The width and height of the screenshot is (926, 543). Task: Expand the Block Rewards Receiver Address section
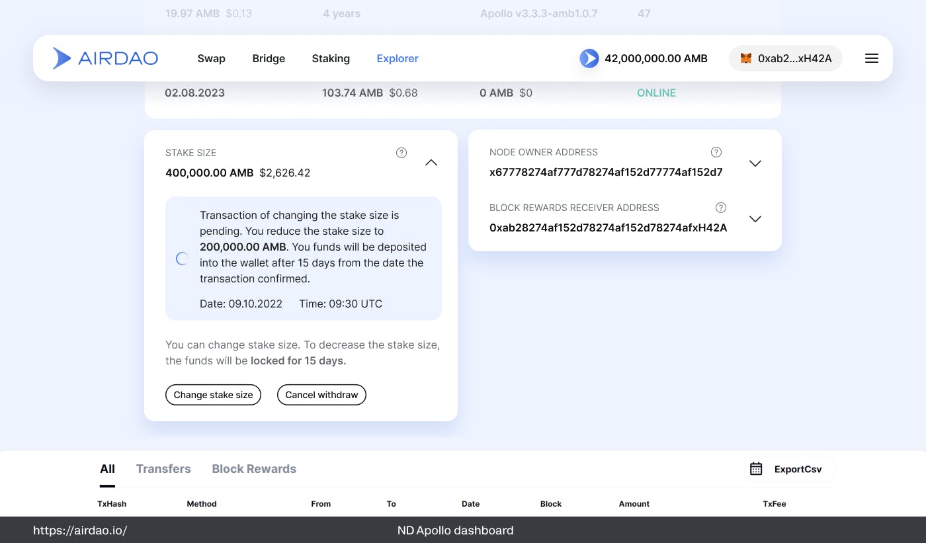tap(755, 219)
